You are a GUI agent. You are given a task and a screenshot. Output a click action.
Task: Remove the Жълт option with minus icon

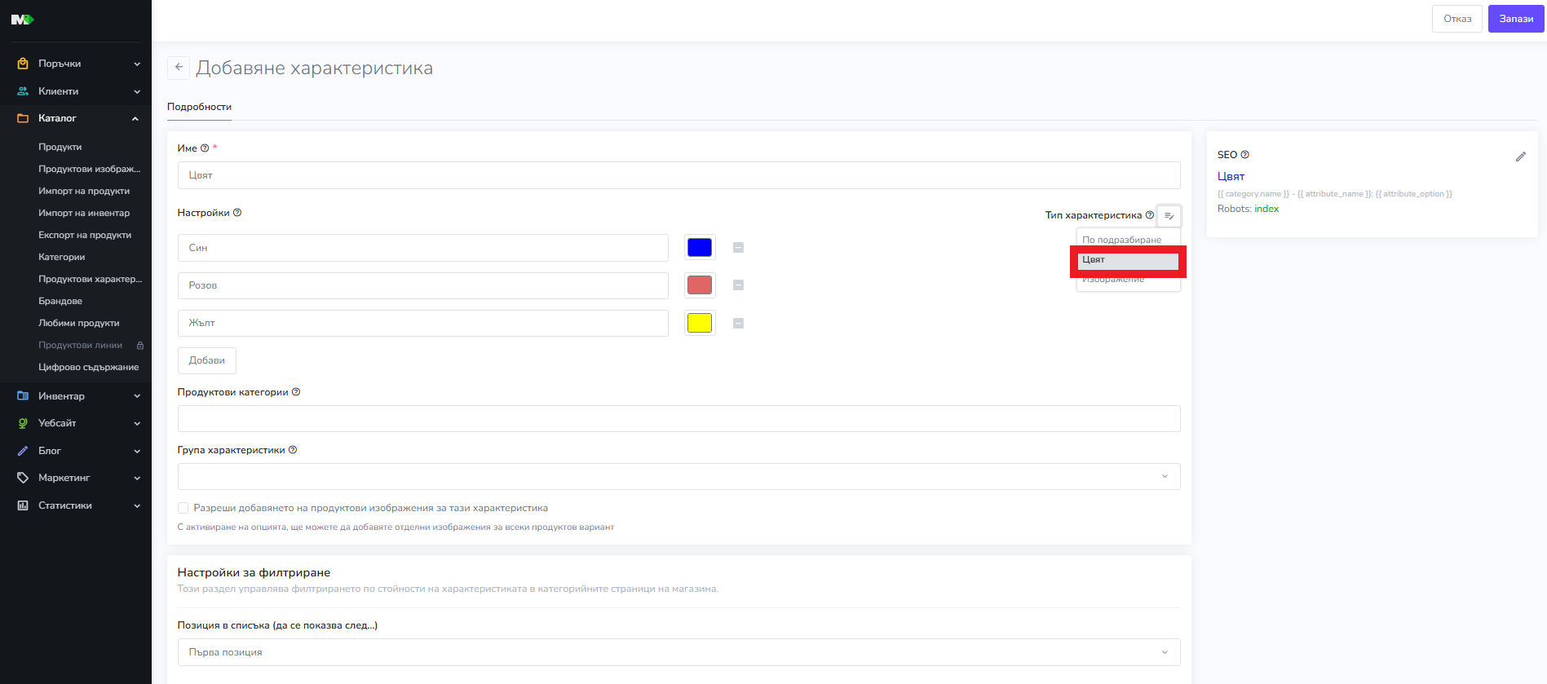point(738,324)
